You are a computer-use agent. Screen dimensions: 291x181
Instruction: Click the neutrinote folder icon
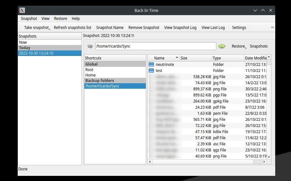click(151, 65)
